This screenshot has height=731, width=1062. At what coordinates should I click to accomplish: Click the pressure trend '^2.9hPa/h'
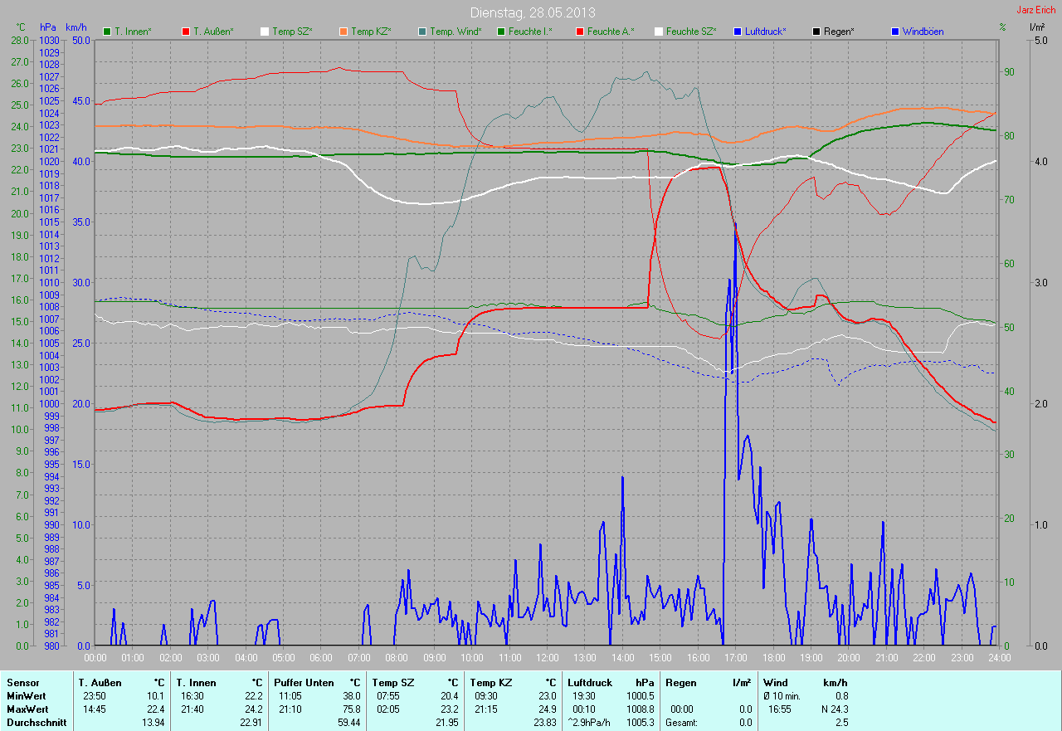[589, 723]
